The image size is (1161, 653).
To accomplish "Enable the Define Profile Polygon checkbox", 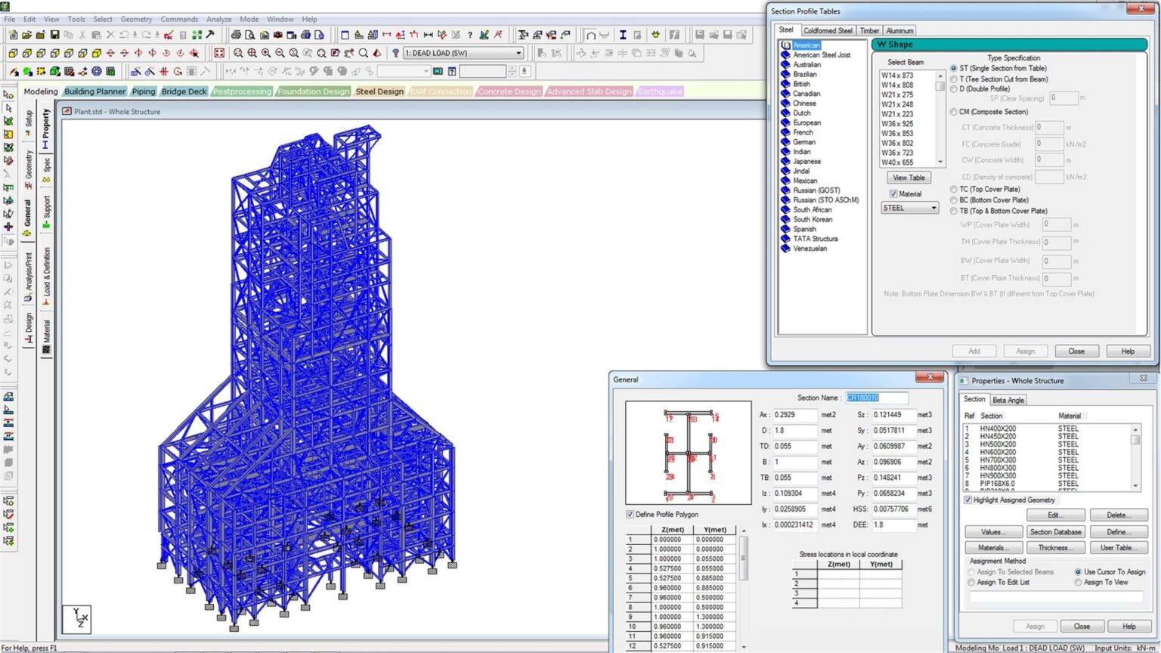I will tap(630, 514).
